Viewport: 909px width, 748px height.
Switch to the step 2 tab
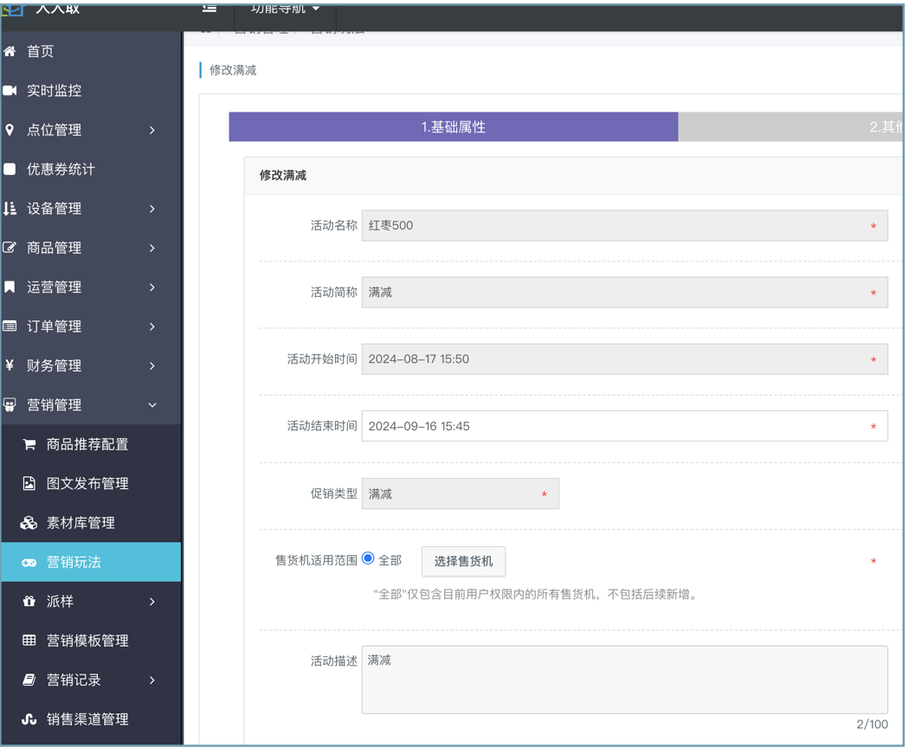pos(790,127)
